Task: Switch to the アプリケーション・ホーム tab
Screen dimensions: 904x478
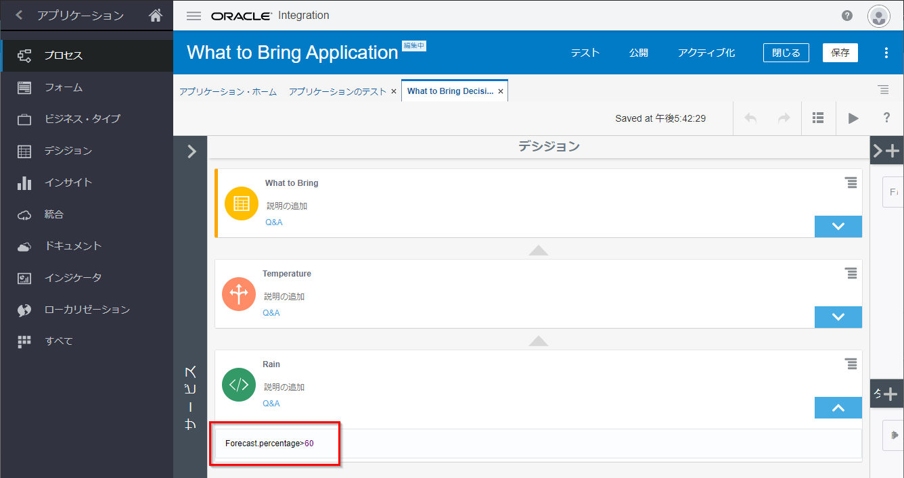Action: tap(228, 91)
